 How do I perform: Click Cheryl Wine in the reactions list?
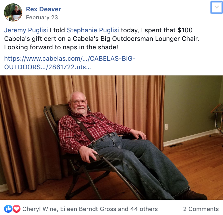coord(40,209)
